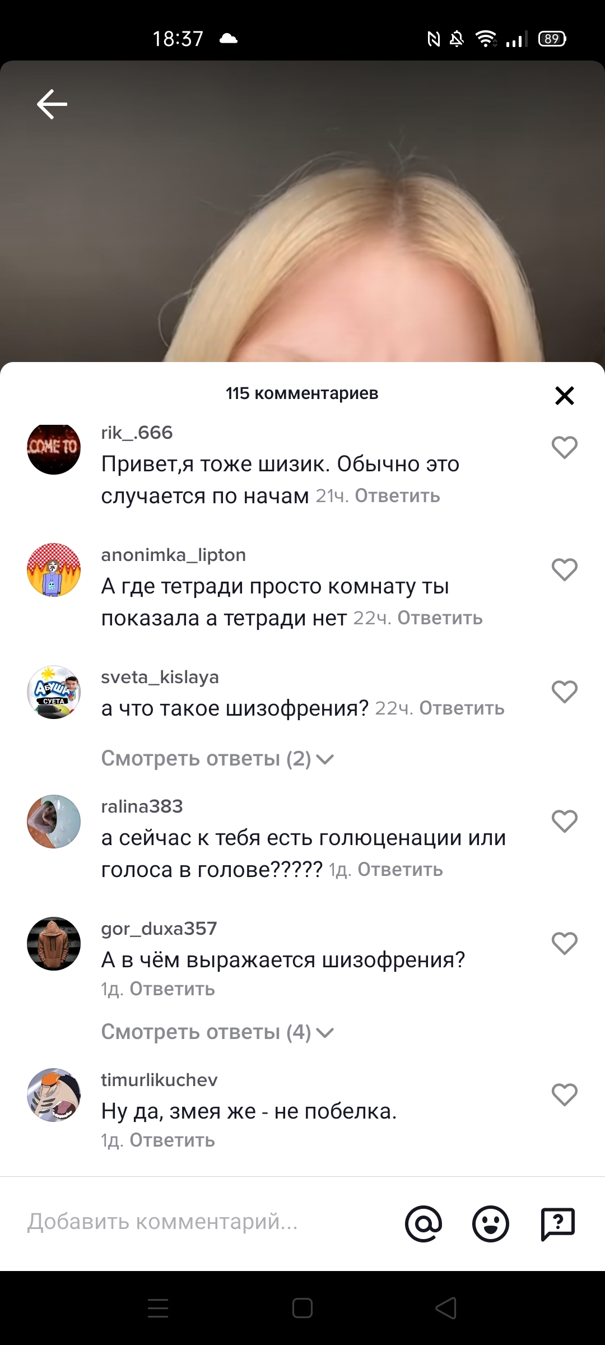
Task: Open the emoji picker icon
Action: (x=491, y=1223)
